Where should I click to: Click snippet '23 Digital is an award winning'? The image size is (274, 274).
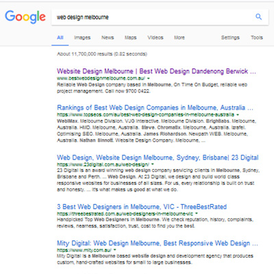[158, 180]
